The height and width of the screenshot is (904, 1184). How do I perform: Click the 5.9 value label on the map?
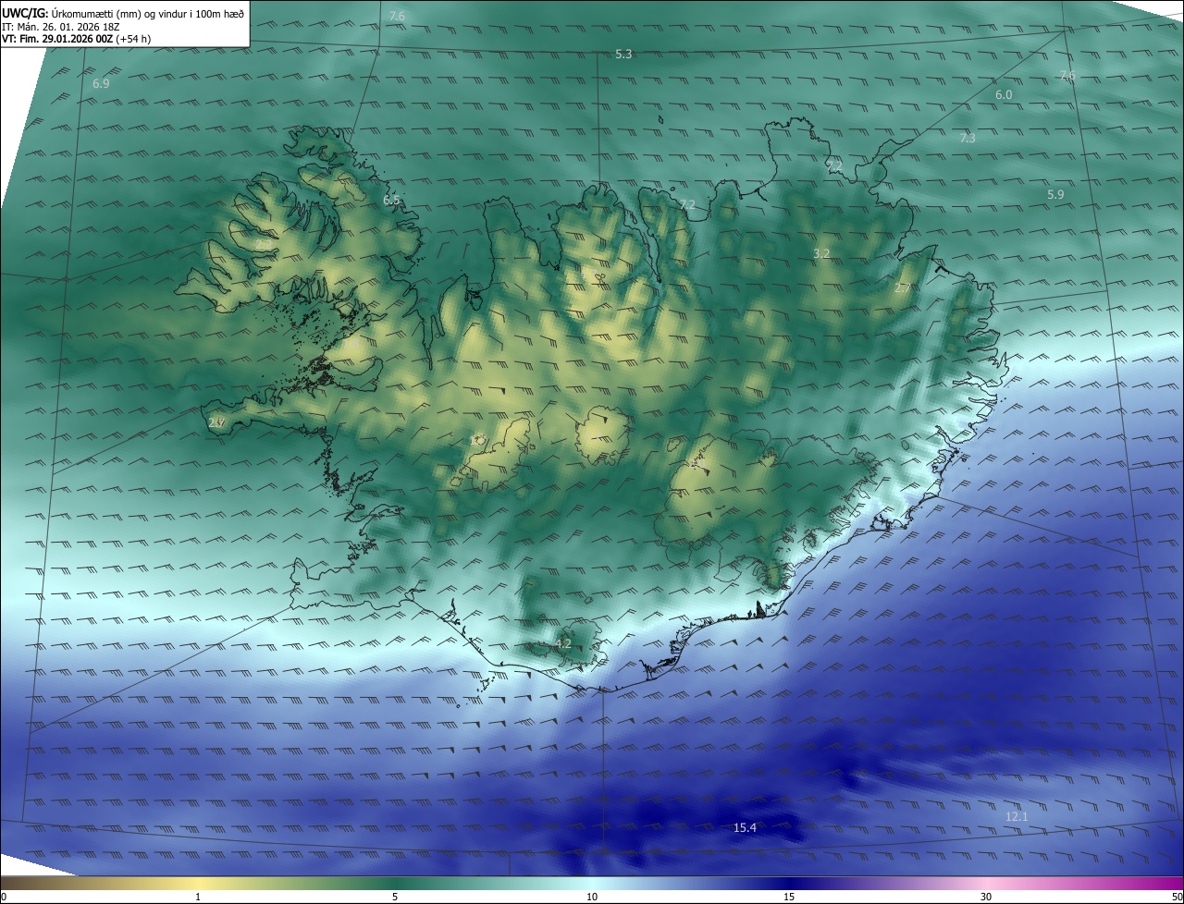pyautogui.click(x=1055, y=195)
